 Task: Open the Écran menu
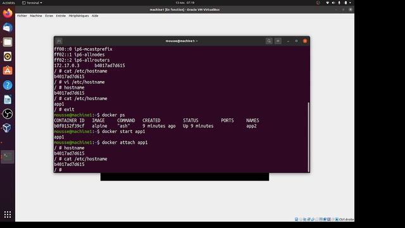click(49, 16)
